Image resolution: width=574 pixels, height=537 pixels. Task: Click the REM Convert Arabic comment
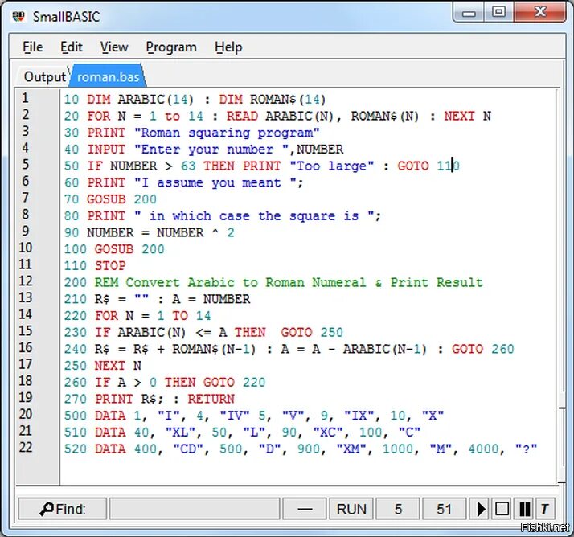tap(289, 283)
